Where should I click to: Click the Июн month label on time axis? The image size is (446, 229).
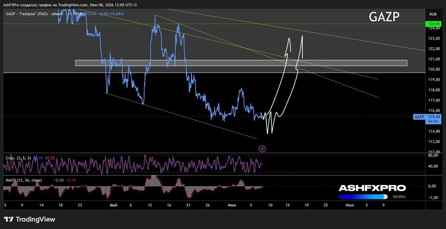pos(231,205)
